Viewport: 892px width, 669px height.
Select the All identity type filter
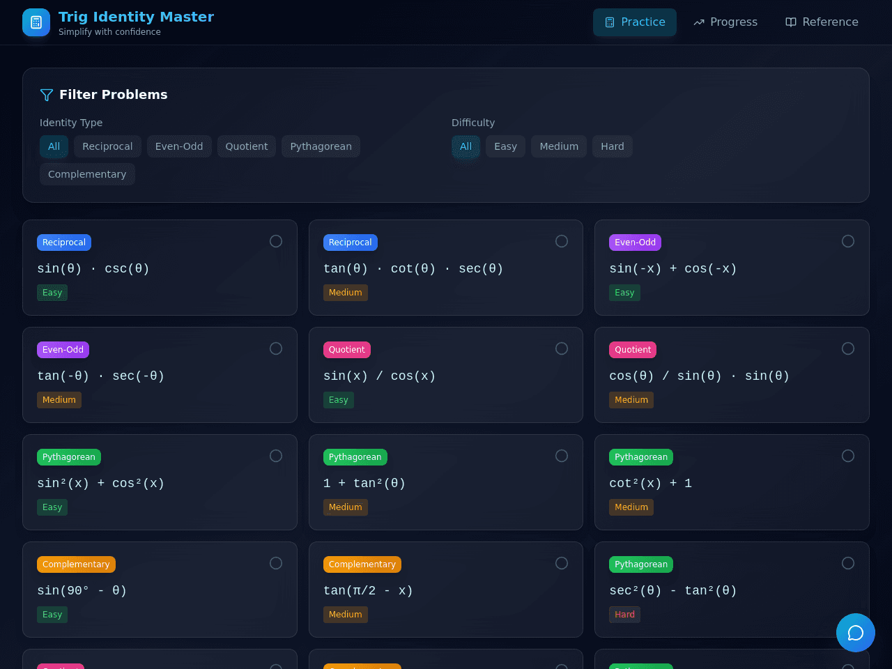[54, 146]
